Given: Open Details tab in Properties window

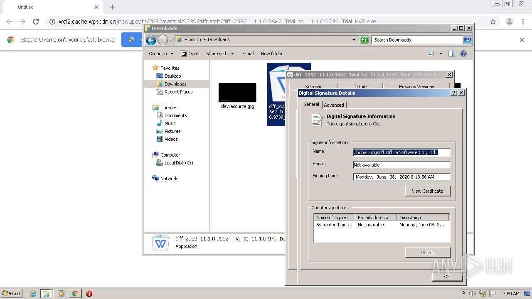Looking at the screenshot, I should click(x=360, y=87).
